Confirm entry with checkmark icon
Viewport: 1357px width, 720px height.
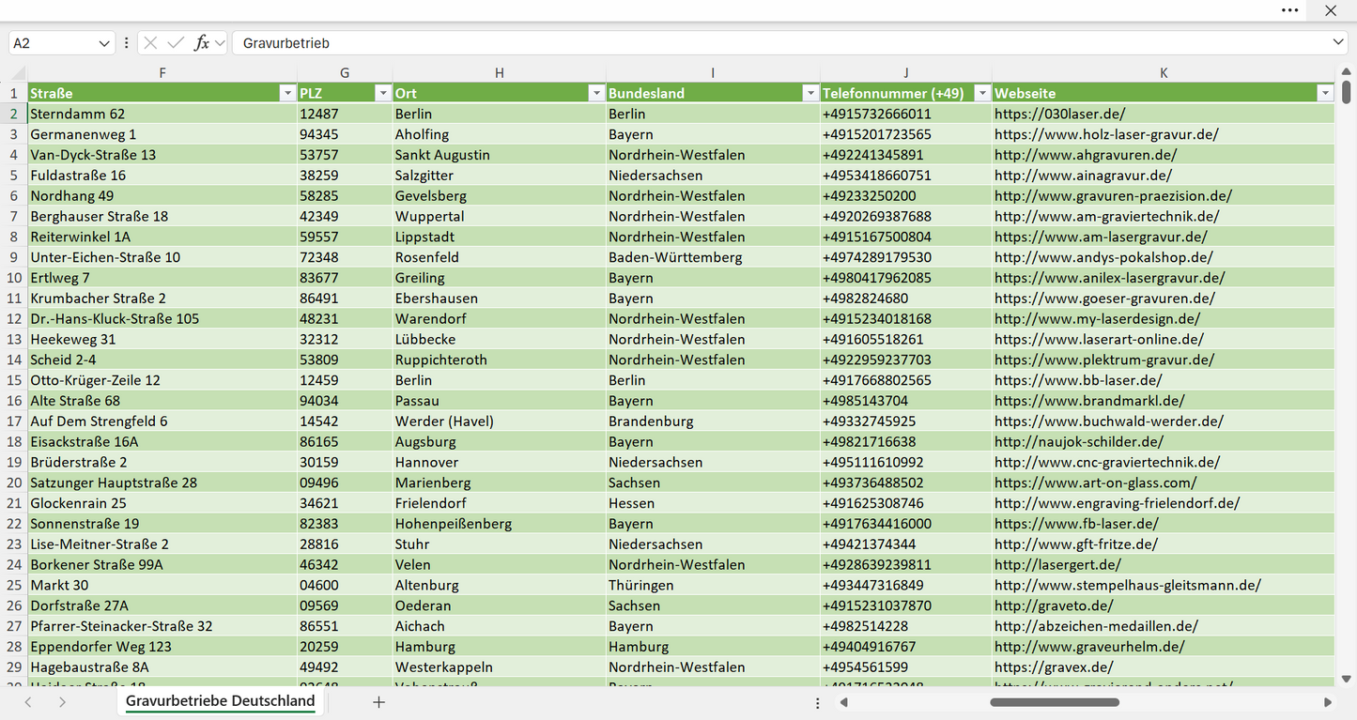[176, 43]
